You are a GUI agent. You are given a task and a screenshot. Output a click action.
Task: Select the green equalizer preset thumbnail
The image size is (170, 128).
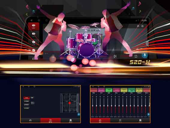click(x=109, y=90)
